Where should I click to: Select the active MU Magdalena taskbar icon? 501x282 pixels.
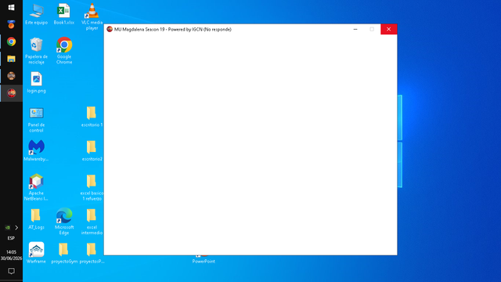coord(11,93)
